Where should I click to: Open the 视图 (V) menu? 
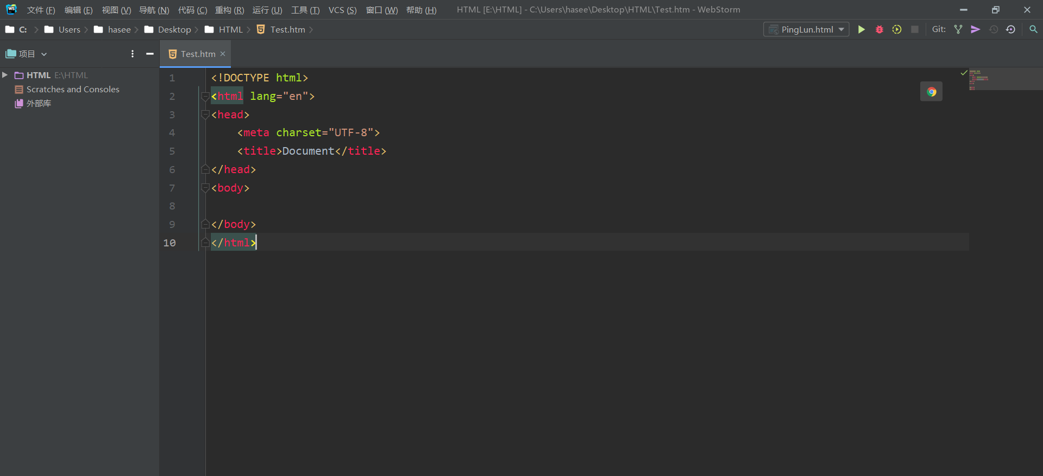click(116, 10)
